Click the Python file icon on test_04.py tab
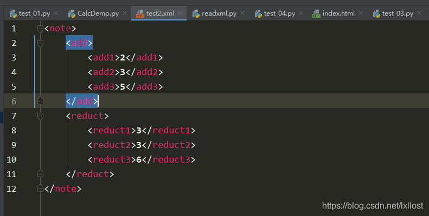429x216 pixels. (x=258, y=13)
